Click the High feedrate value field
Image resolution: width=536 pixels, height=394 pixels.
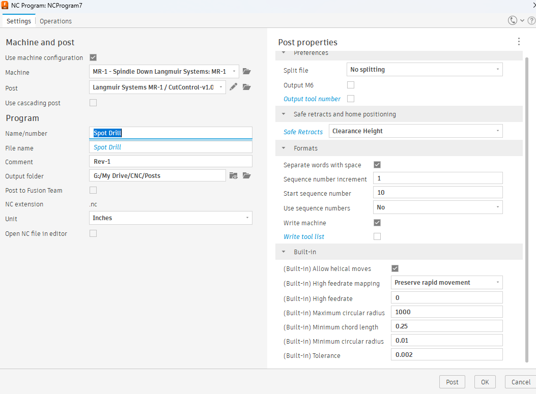tap(447, 298)
